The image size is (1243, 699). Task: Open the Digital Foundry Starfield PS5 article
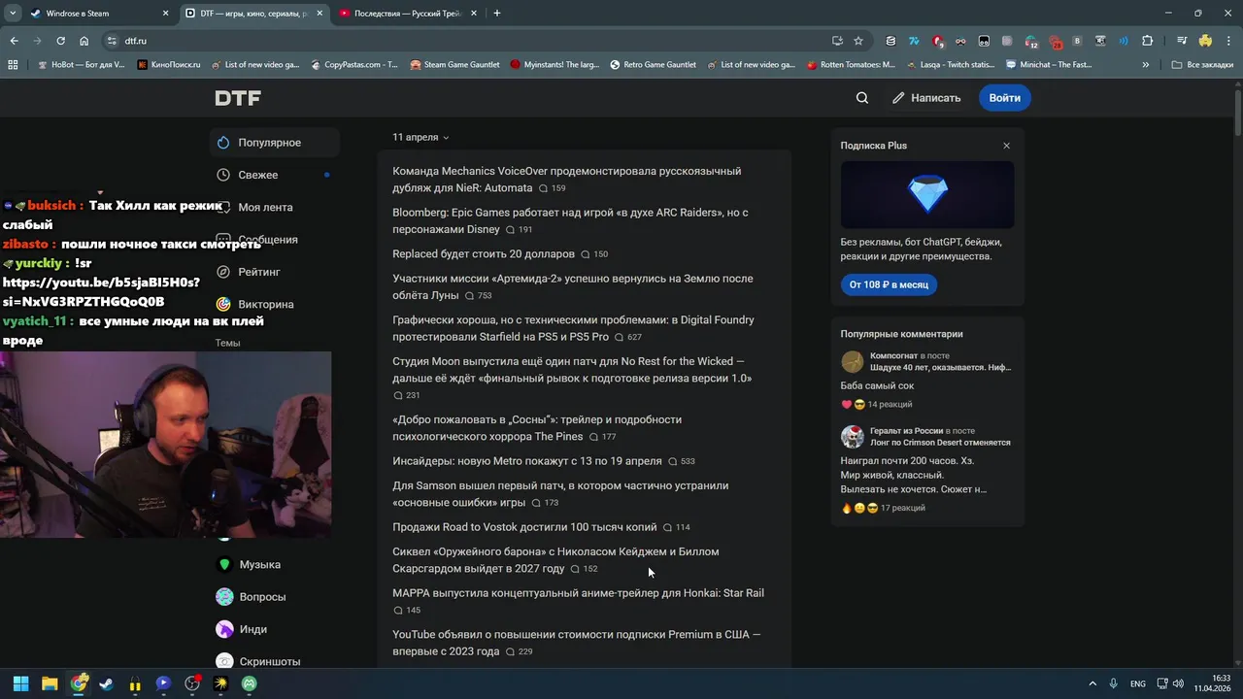tap(573, 328)
